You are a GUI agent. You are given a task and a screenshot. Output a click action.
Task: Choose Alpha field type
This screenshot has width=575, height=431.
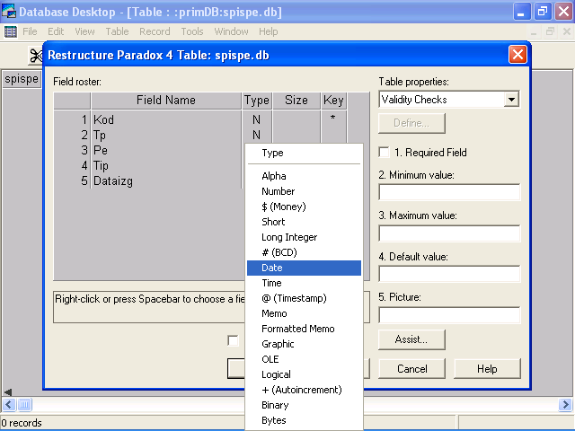pyautogui.click(x=304, y=176)
